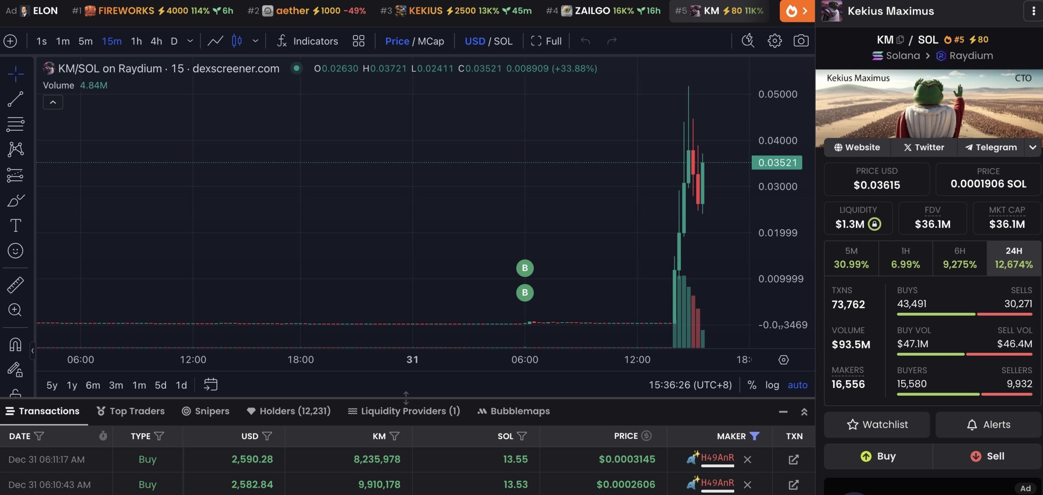
Task: Add KM to Watchlist
Action: pyautogui.click(x=877, y=425)
